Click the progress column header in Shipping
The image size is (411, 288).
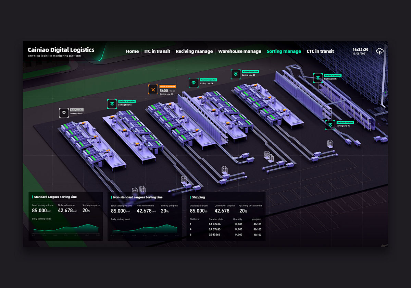(x=257, y=219)
